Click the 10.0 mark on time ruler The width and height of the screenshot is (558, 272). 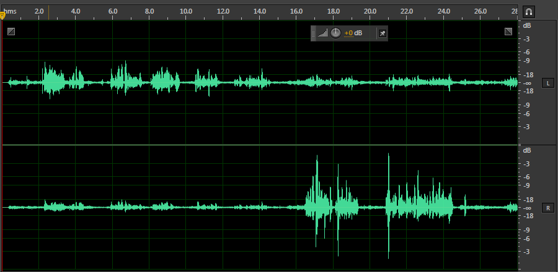point(186,11)
